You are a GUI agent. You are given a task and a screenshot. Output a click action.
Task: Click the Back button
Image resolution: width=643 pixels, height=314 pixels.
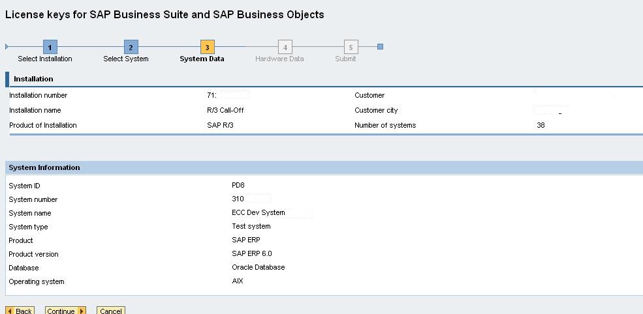click(x=20, y=311)
